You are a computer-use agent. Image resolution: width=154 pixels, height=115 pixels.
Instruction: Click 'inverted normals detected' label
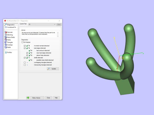point(42,46)
